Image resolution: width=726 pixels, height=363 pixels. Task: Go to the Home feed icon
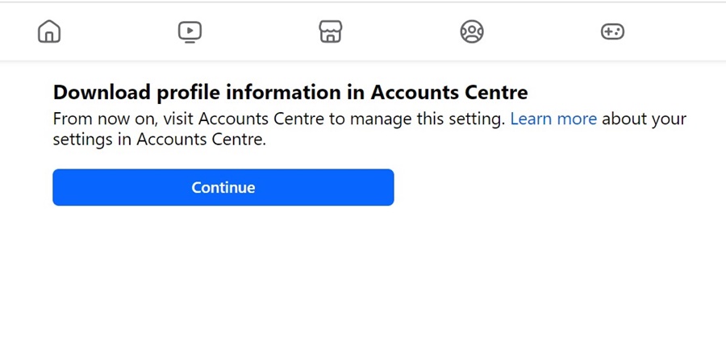click(49, 32)
